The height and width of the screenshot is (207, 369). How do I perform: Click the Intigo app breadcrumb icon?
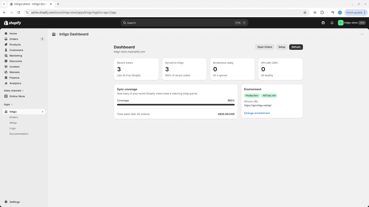(x=53, y=34)
